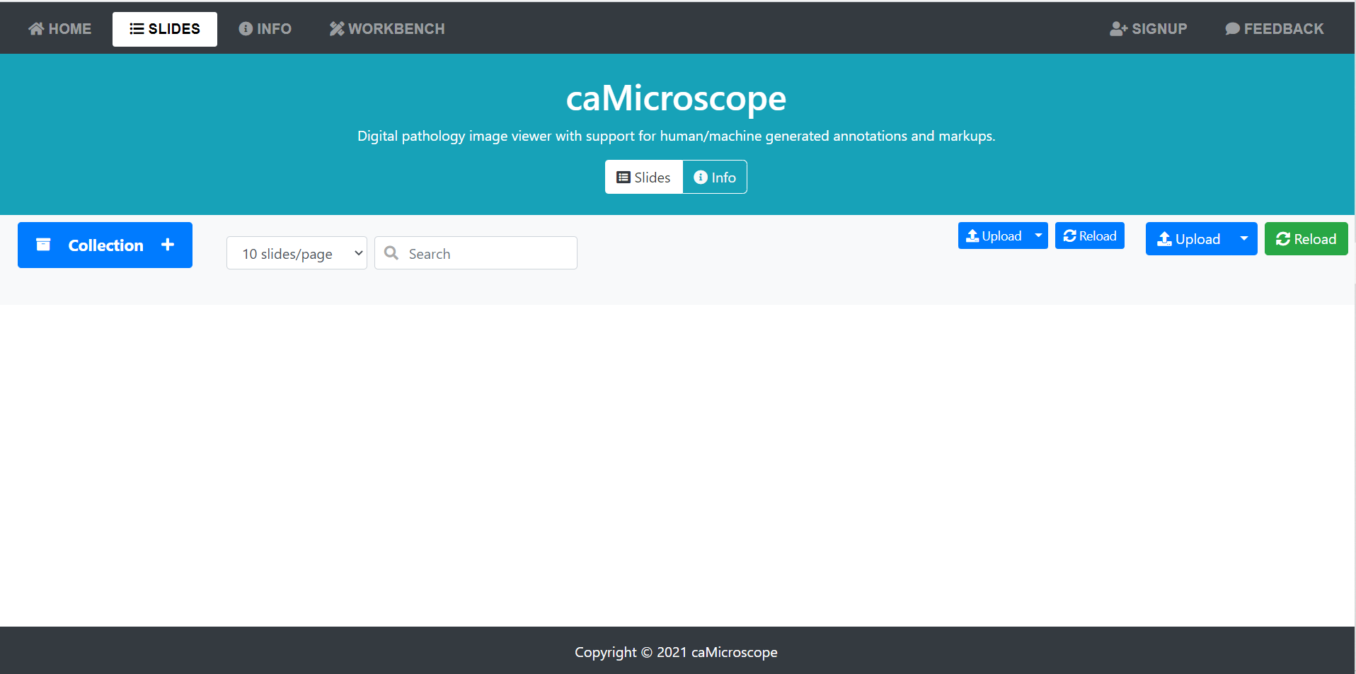Open the Collection panel button
This screenshot has width=1356, height=674.
point(105,245)
